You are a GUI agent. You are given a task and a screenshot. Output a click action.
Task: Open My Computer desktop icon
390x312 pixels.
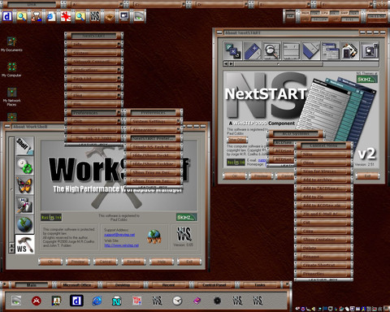pyautogui.click(x=11, y=69)
